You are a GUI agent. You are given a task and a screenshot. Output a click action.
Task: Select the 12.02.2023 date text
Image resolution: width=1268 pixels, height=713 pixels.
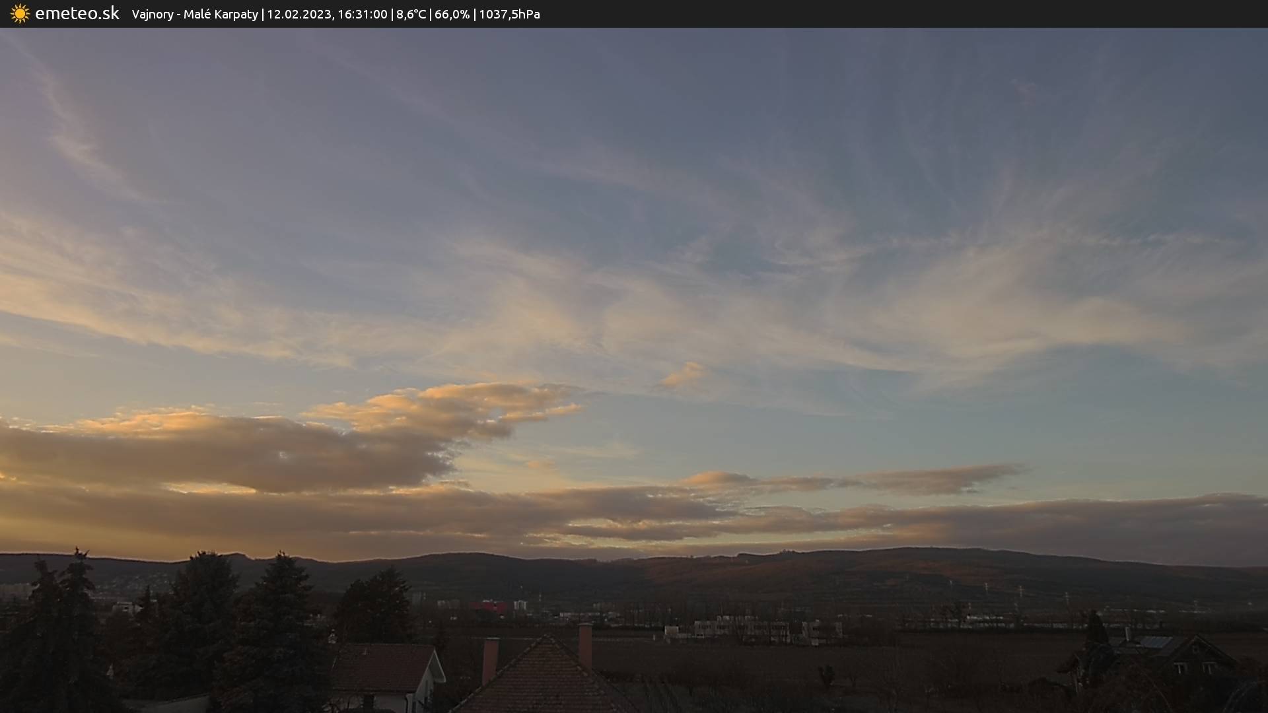(x=299, y=15)
